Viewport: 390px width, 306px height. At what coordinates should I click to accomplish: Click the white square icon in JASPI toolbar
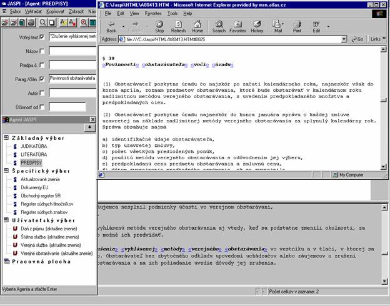pos(52,23)
